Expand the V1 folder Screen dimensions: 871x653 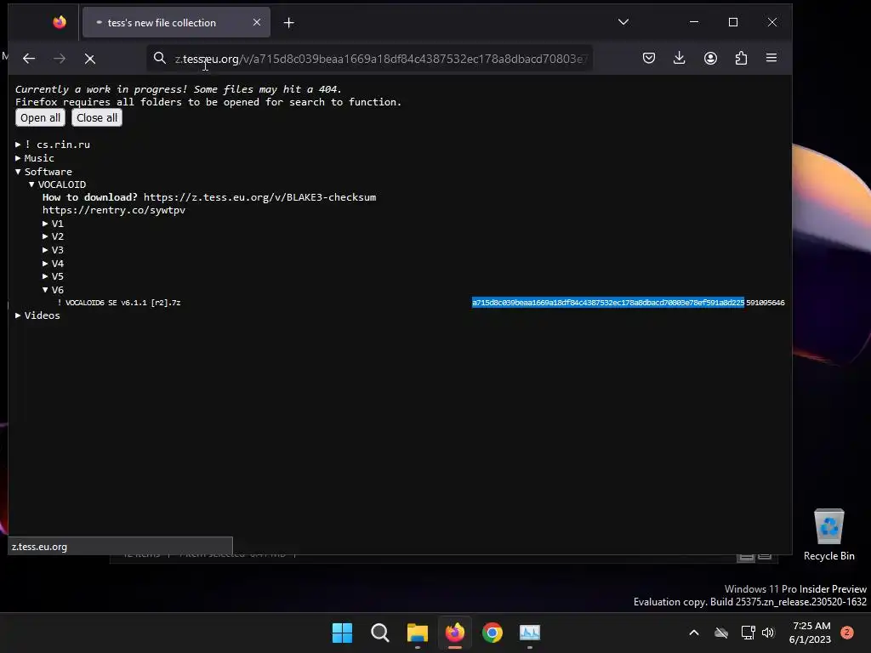pyautogui.click(x=54, y=224)
